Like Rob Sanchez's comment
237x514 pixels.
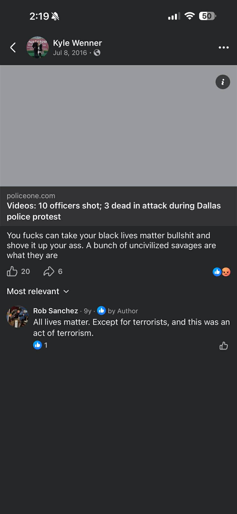pos(223,346)
